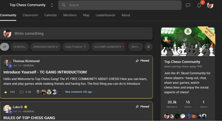Click last member avatar in sidebar row

tap(204, 116)
